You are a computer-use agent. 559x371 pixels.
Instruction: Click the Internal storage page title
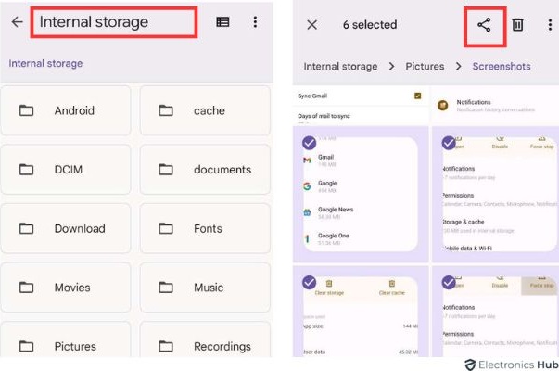coord(94,22)
